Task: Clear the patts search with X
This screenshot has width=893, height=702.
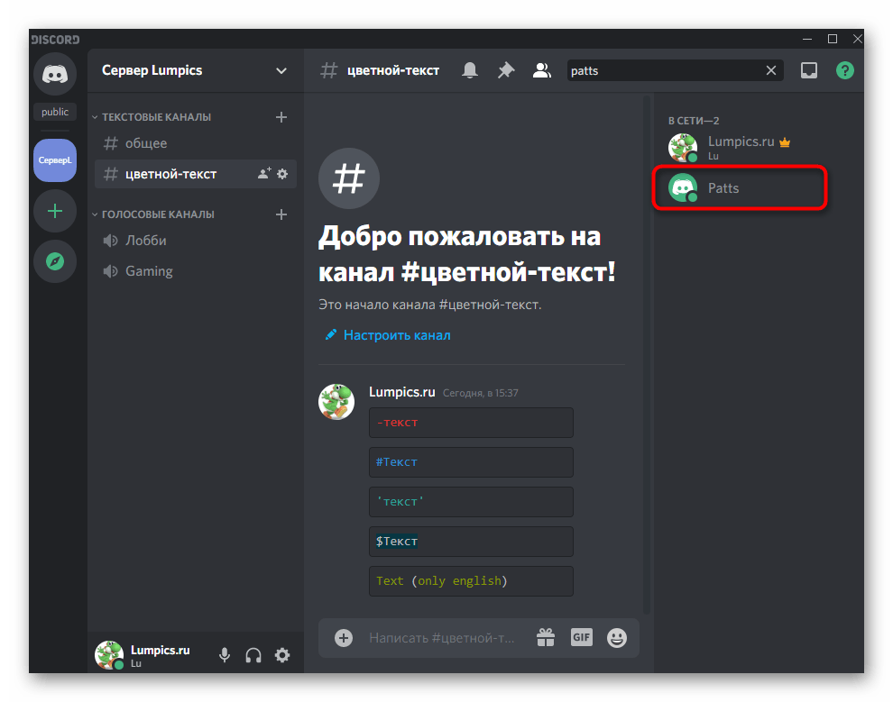Action: 771,70
